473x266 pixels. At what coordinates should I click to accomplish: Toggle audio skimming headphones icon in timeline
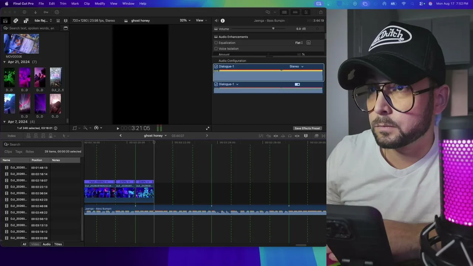290,136
